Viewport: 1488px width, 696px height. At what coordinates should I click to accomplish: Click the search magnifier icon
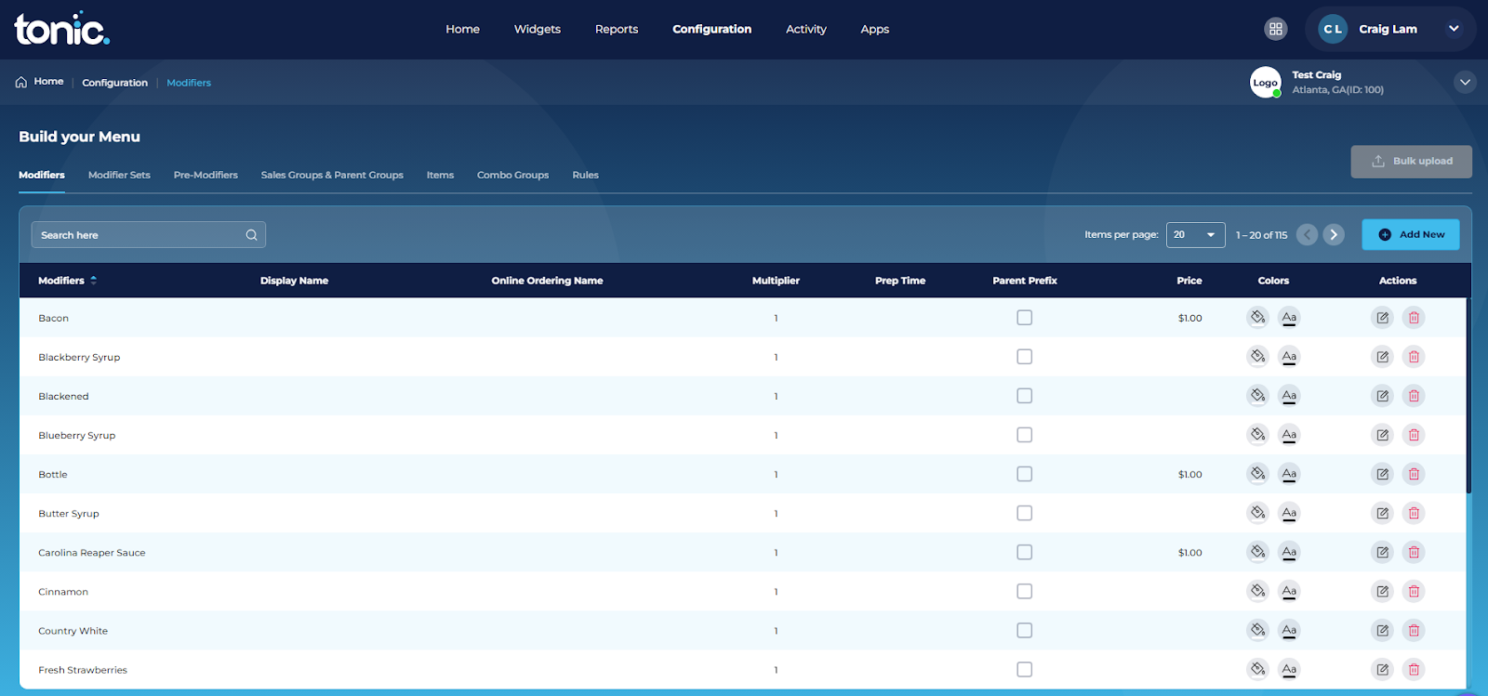coord(251,235)
